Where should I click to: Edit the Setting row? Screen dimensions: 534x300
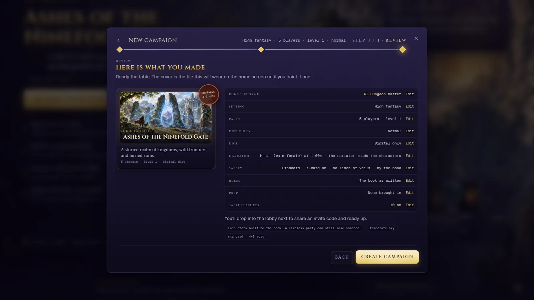[x=410, y=107]
